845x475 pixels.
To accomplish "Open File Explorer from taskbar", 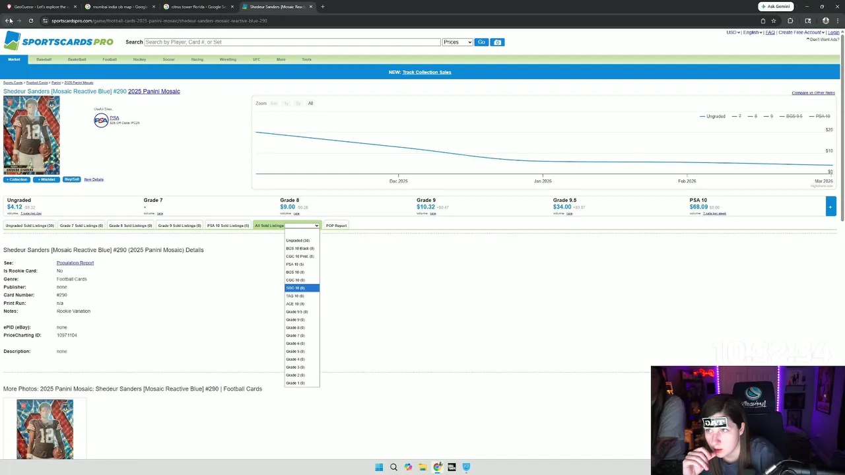I will 422,467.
